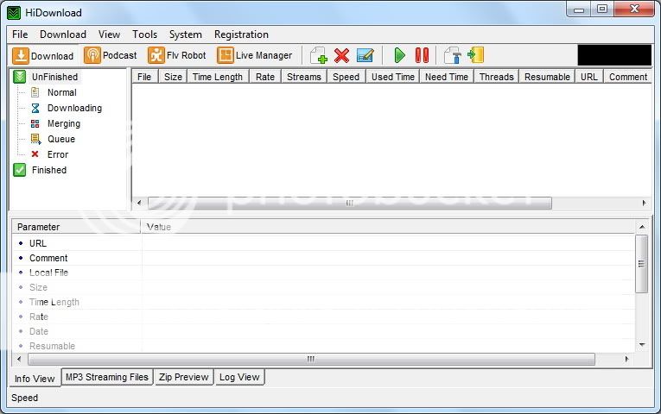This screenshot has width=661, height=414.
Task: Sort by Time Length column header
Action: point(218,77)
